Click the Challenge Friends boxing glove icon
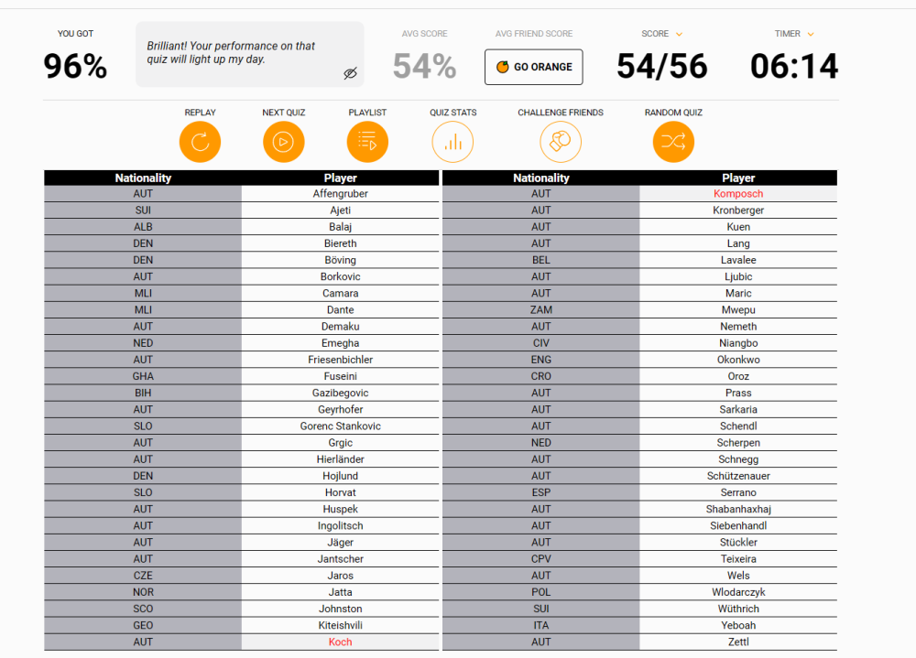This screenshot has width=916, height=658. click(x=561, y=142)
